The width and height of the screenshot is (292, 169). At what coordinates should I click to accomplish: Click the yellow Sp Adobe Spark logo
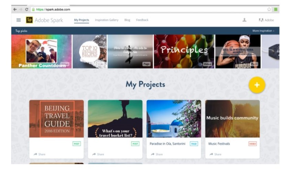click(x=29, y=20)
